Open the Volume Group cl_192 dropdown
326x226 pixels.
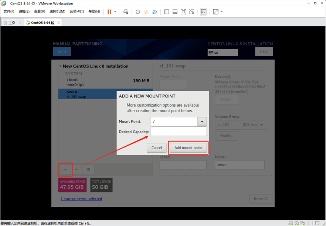pyautogui.click(x=240, y=125)
